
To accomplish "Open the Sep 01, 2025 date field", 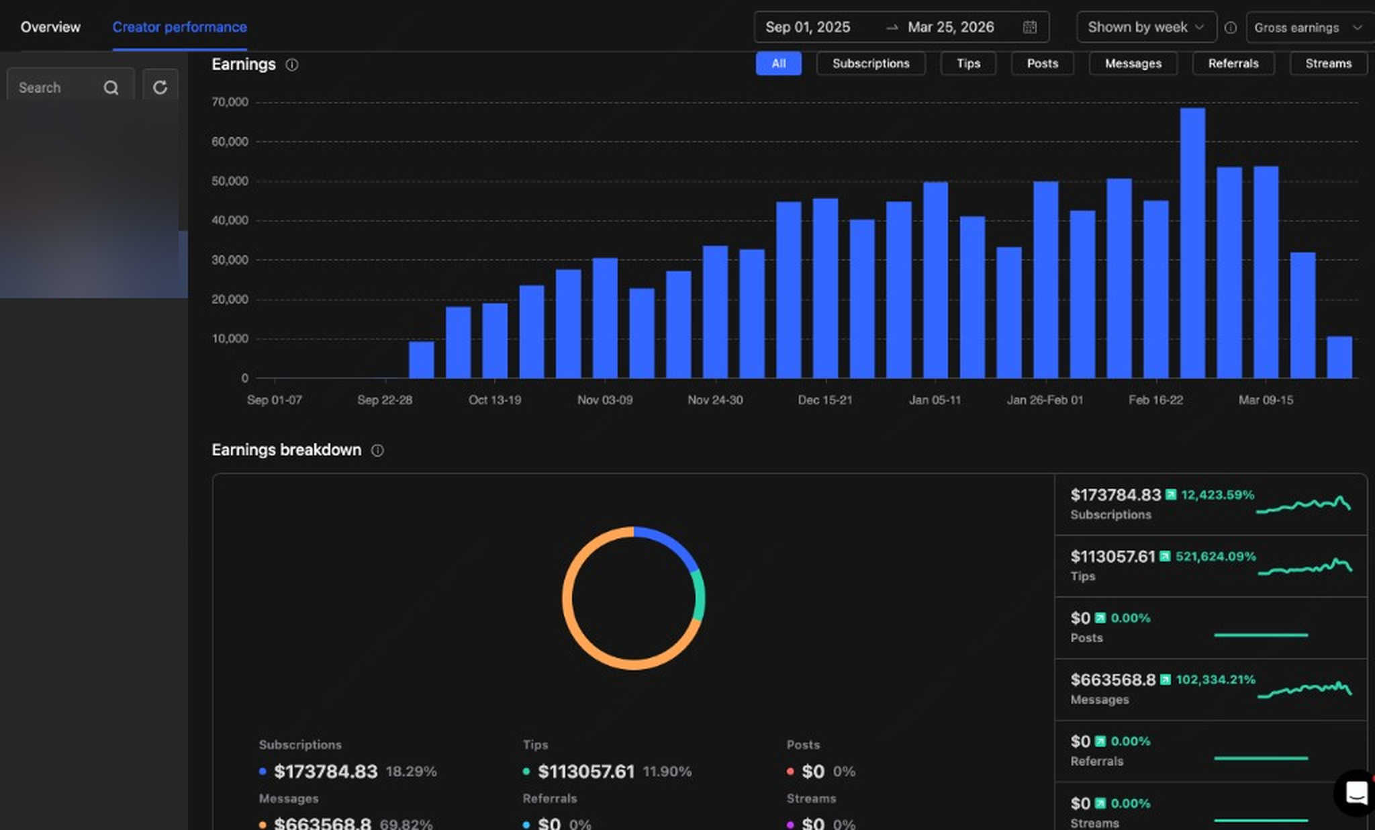I will click(808, 27).
